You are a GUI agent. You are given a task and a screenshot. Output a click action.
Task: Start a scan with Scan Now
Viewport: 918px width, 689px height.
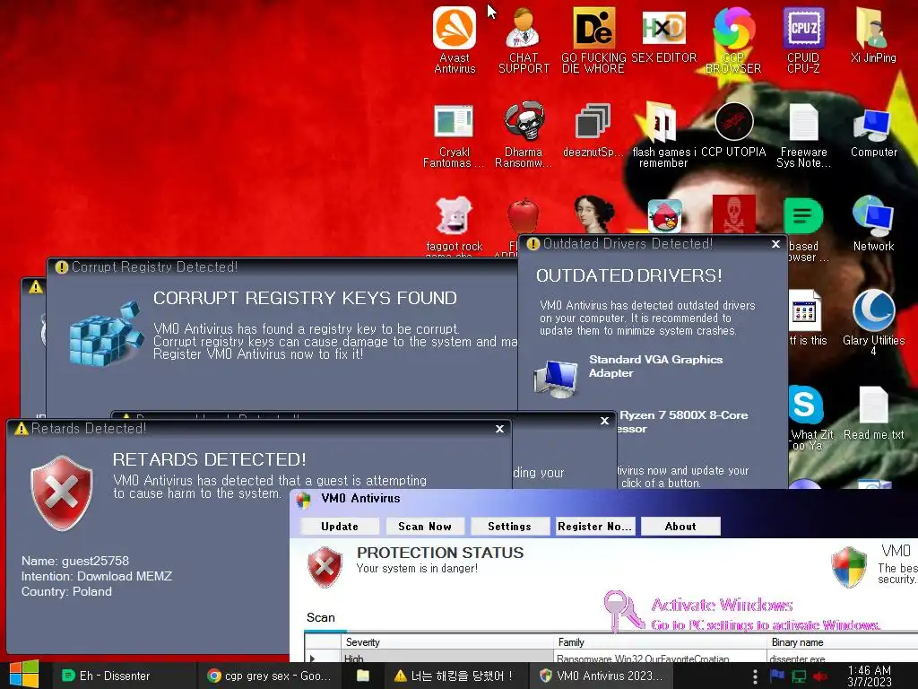tap(425, 526)
